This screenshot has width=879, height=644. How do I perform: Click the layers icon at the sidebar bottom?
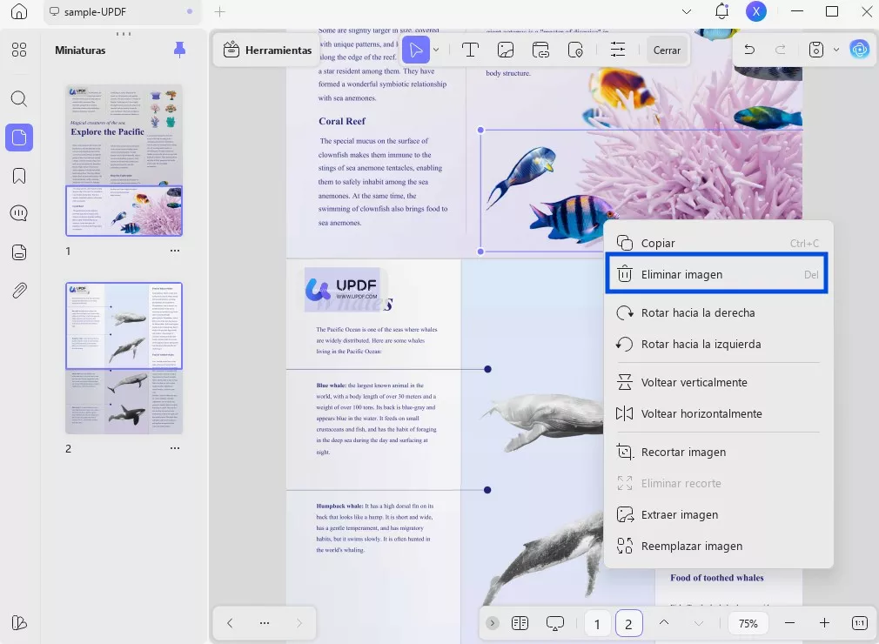pyautogui.click(x=19, y=623)
